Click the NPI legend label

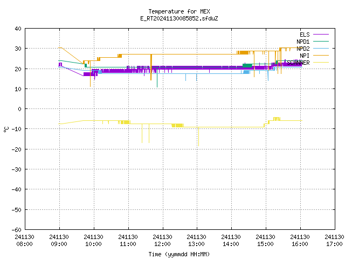pos(305,56)
